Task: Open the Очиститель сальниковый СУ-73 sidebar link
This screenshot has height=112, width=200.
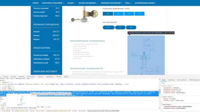Action: [x=47, y=8]
